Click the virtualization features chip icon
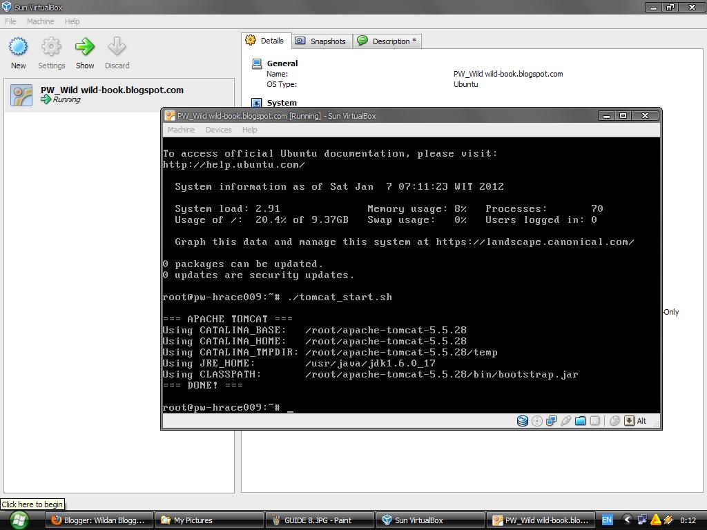 [594, 421]
